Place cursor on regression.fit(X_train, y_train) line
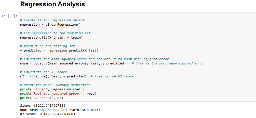The image size is (256, 118). [x=51, y=37]
